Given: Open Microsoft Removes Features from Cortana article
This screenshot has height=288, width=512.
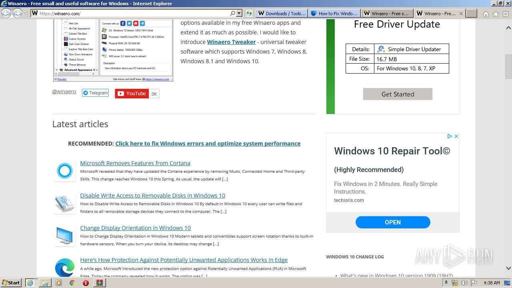Looking at the screenshot, I should tap(135, 163).
